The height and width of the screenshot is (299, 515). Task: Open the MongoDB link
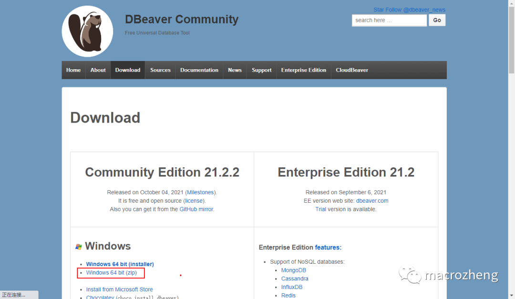click(294, 270)
